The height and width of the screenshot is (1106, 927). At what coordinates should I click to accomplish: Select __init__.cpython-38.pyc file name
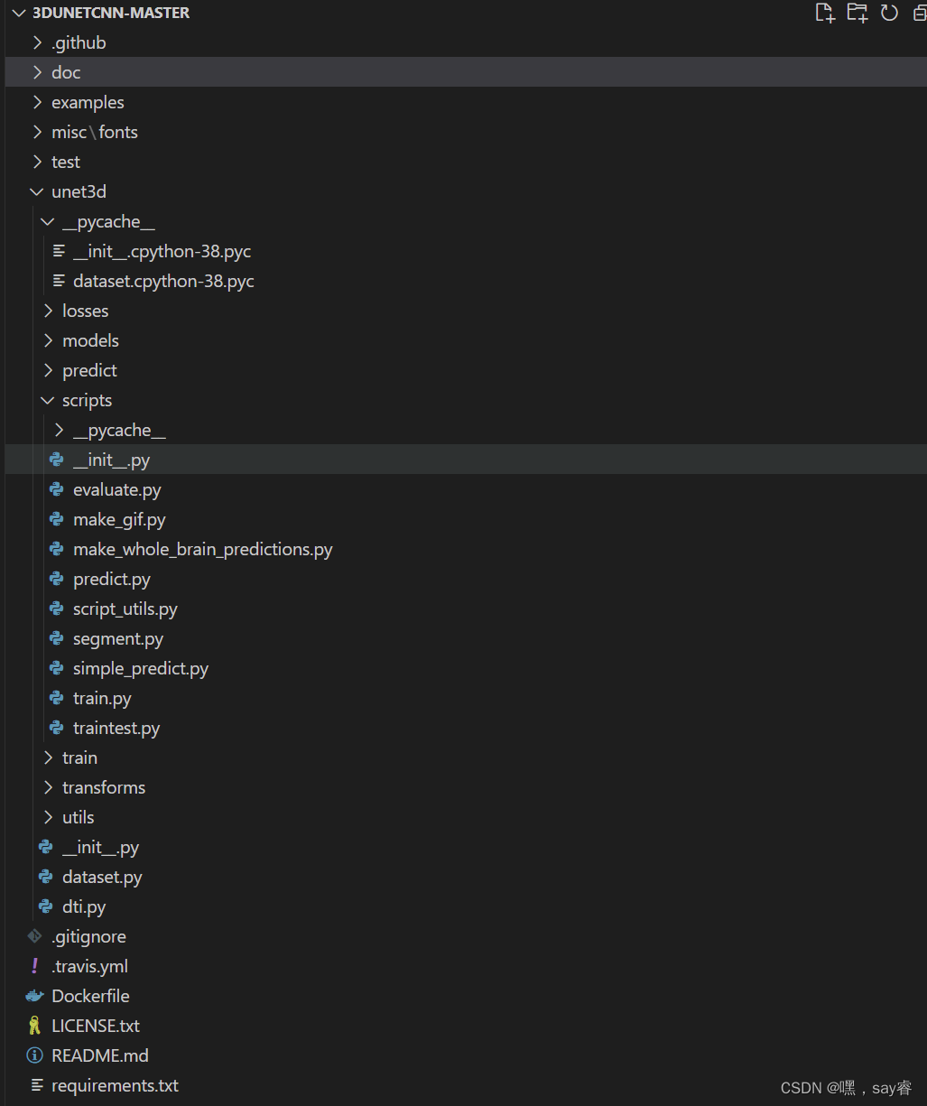pos(162,252)
